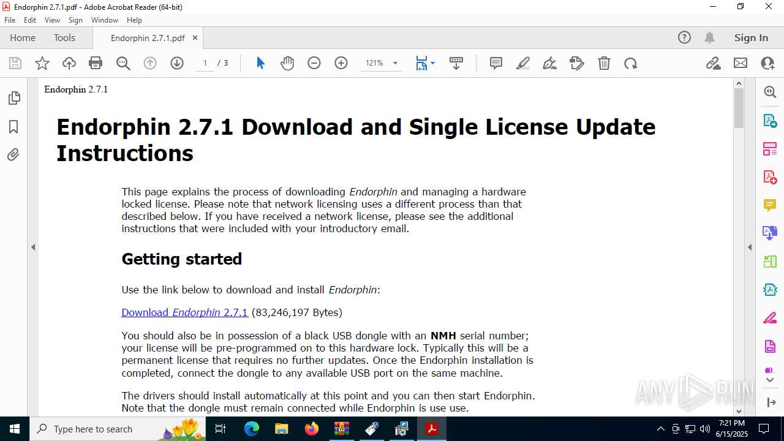Image resolution: width=784 pixels, height=441 pixels.
Task: Open Comment tool in right pane
Action: click(x=770, y=205)
